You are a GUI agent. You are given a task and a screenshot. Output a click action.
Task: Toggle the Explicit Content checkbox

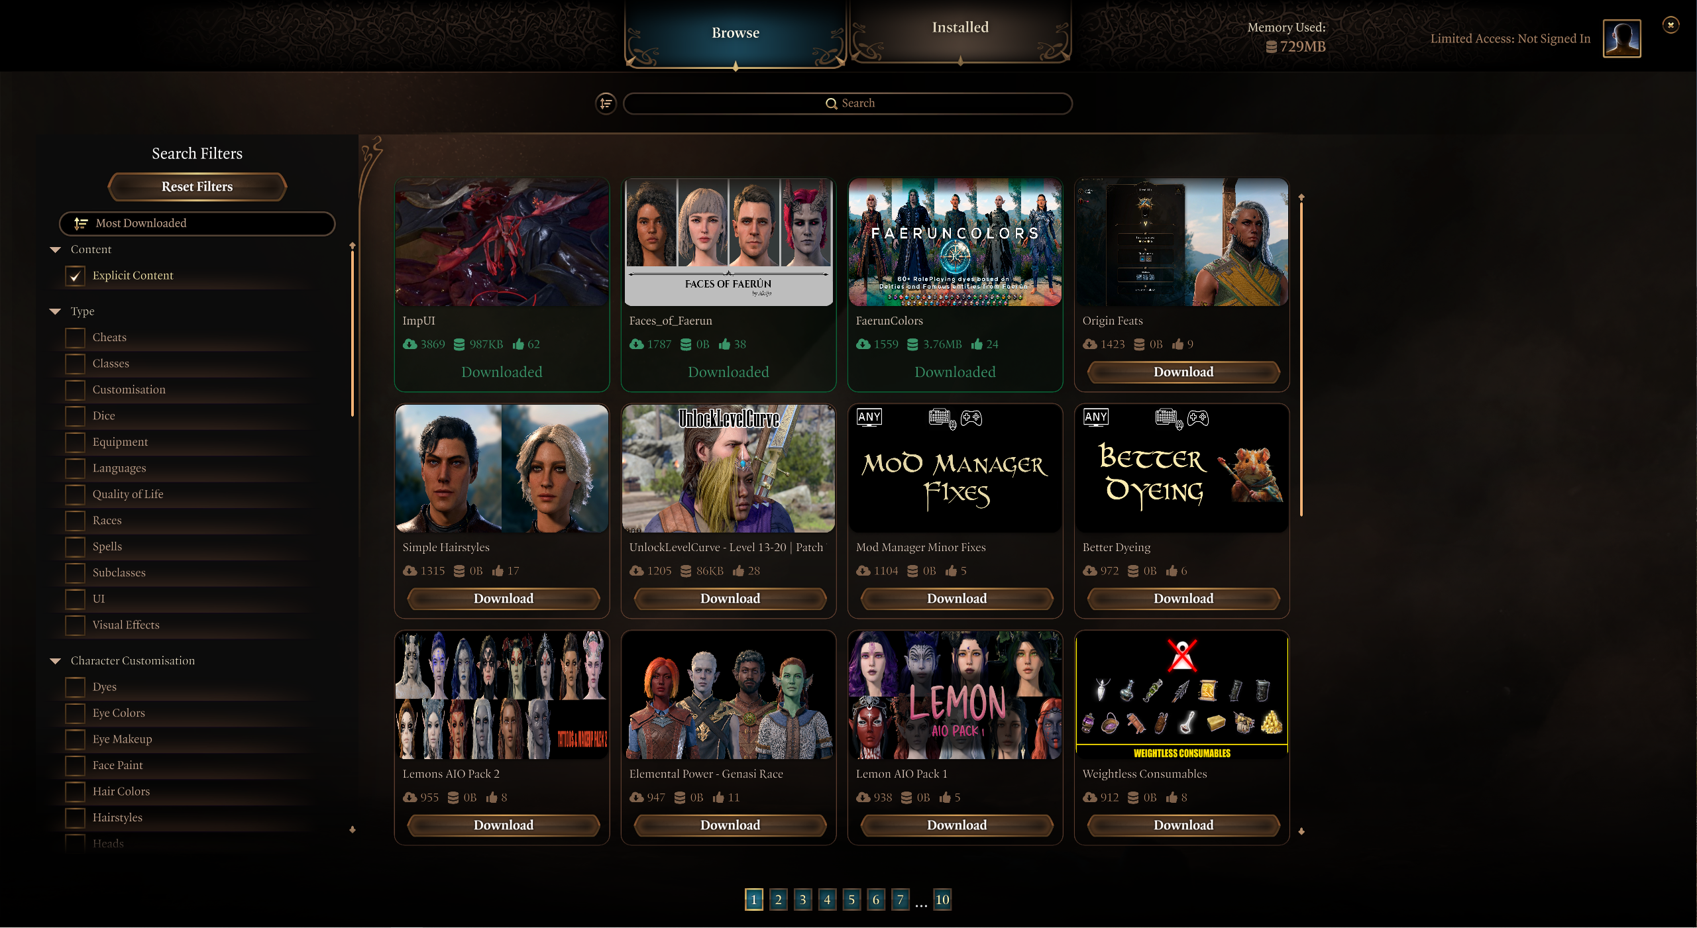click(77, 274)
